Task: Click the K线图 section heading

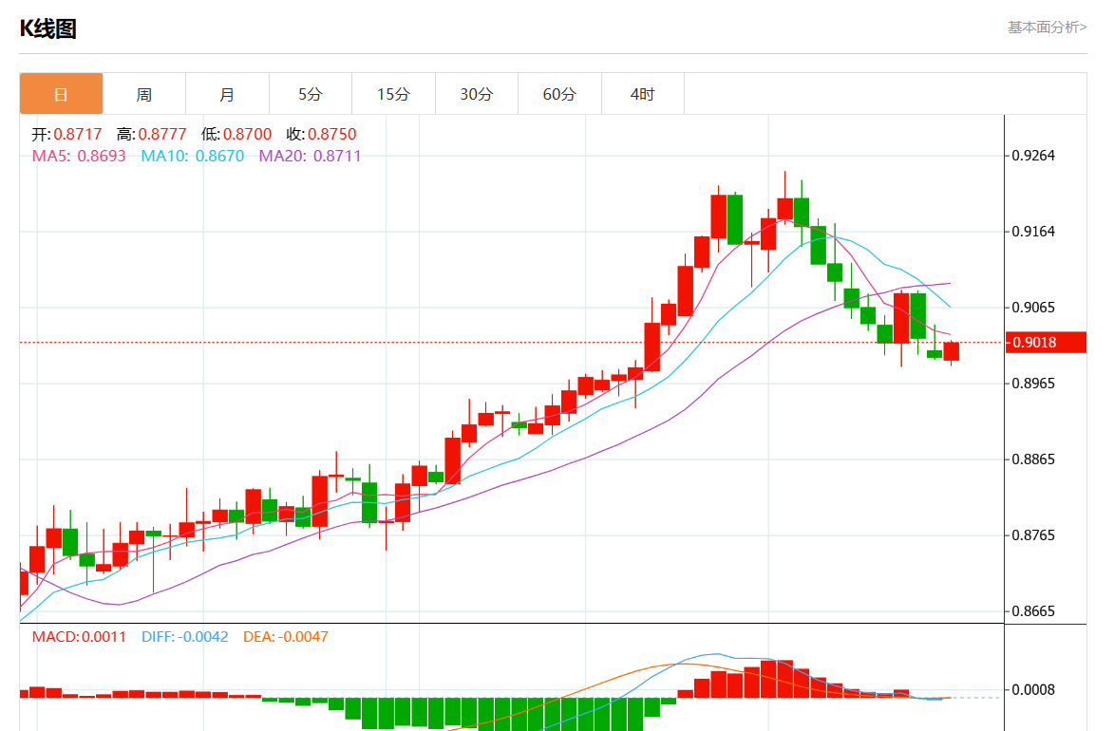Action: pyautogui.click(x=47, y=28)
